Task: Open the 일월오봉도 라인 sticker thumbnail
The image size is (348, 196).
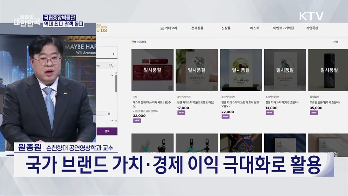Action: (x=197, y=70)
